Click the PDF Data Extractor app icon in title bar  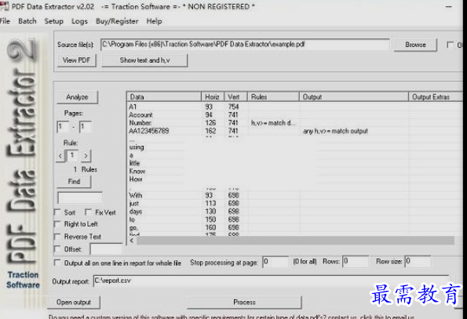[4, 6]
